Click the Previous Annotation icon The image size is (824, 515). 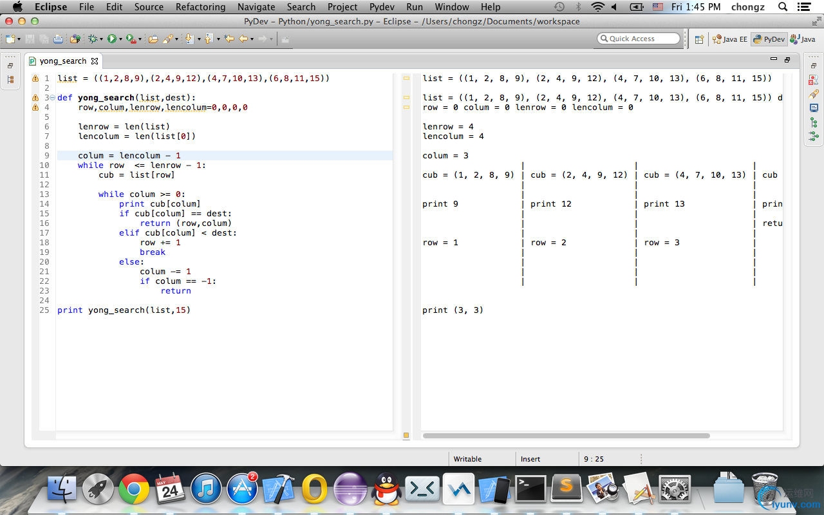coord(209,39)
